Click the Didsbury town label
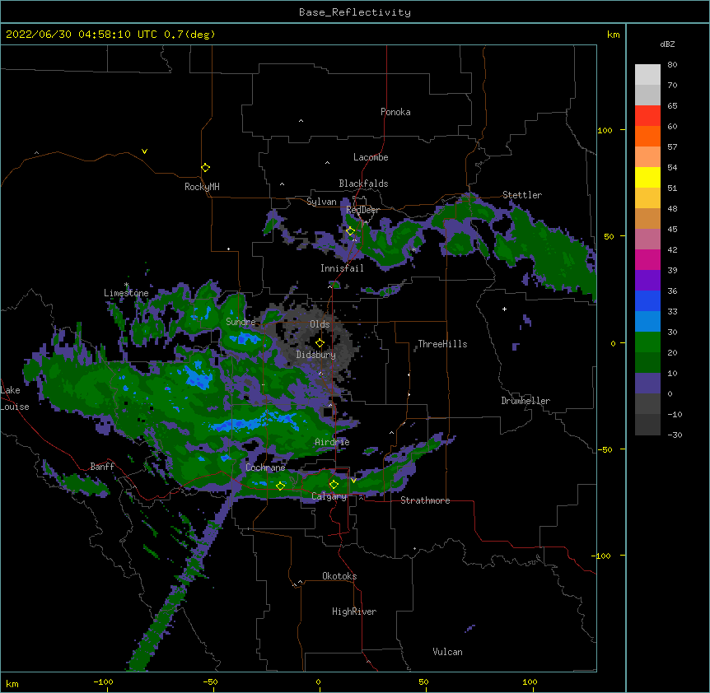The height and width of the screenshot is (693, 710). pos(316,355)
